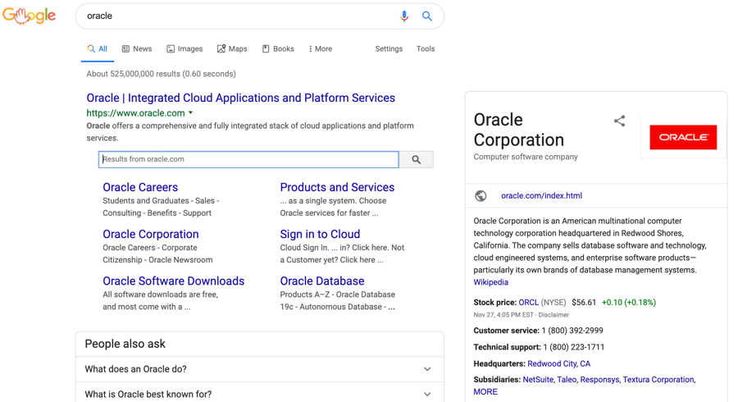Switch to the Images tab
The height and width of the screenshot is (402, 738).
tap(184, 49)
